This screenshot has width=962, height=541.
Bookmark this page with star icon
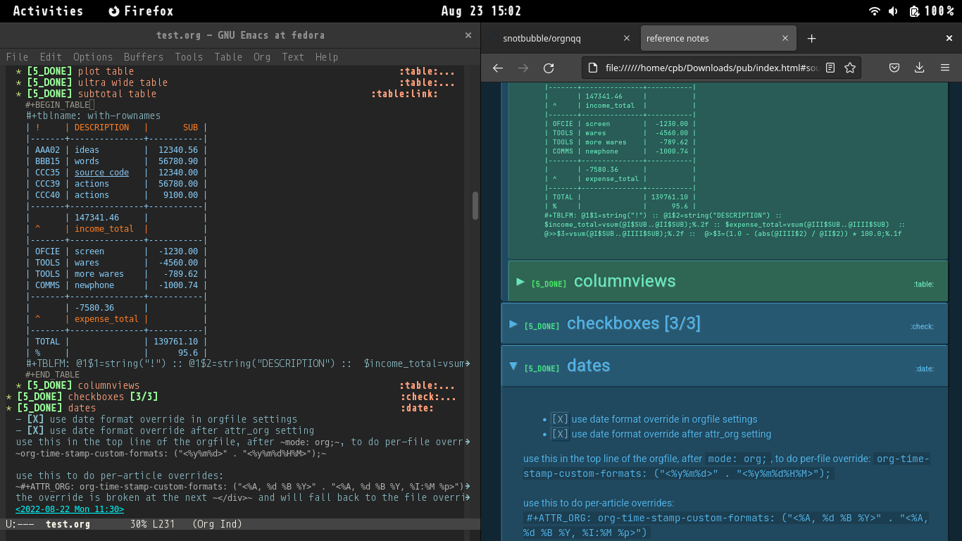click(850, 68)
